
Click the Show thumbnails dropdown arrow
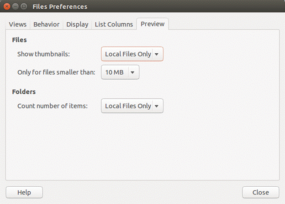tap(157, 54)
